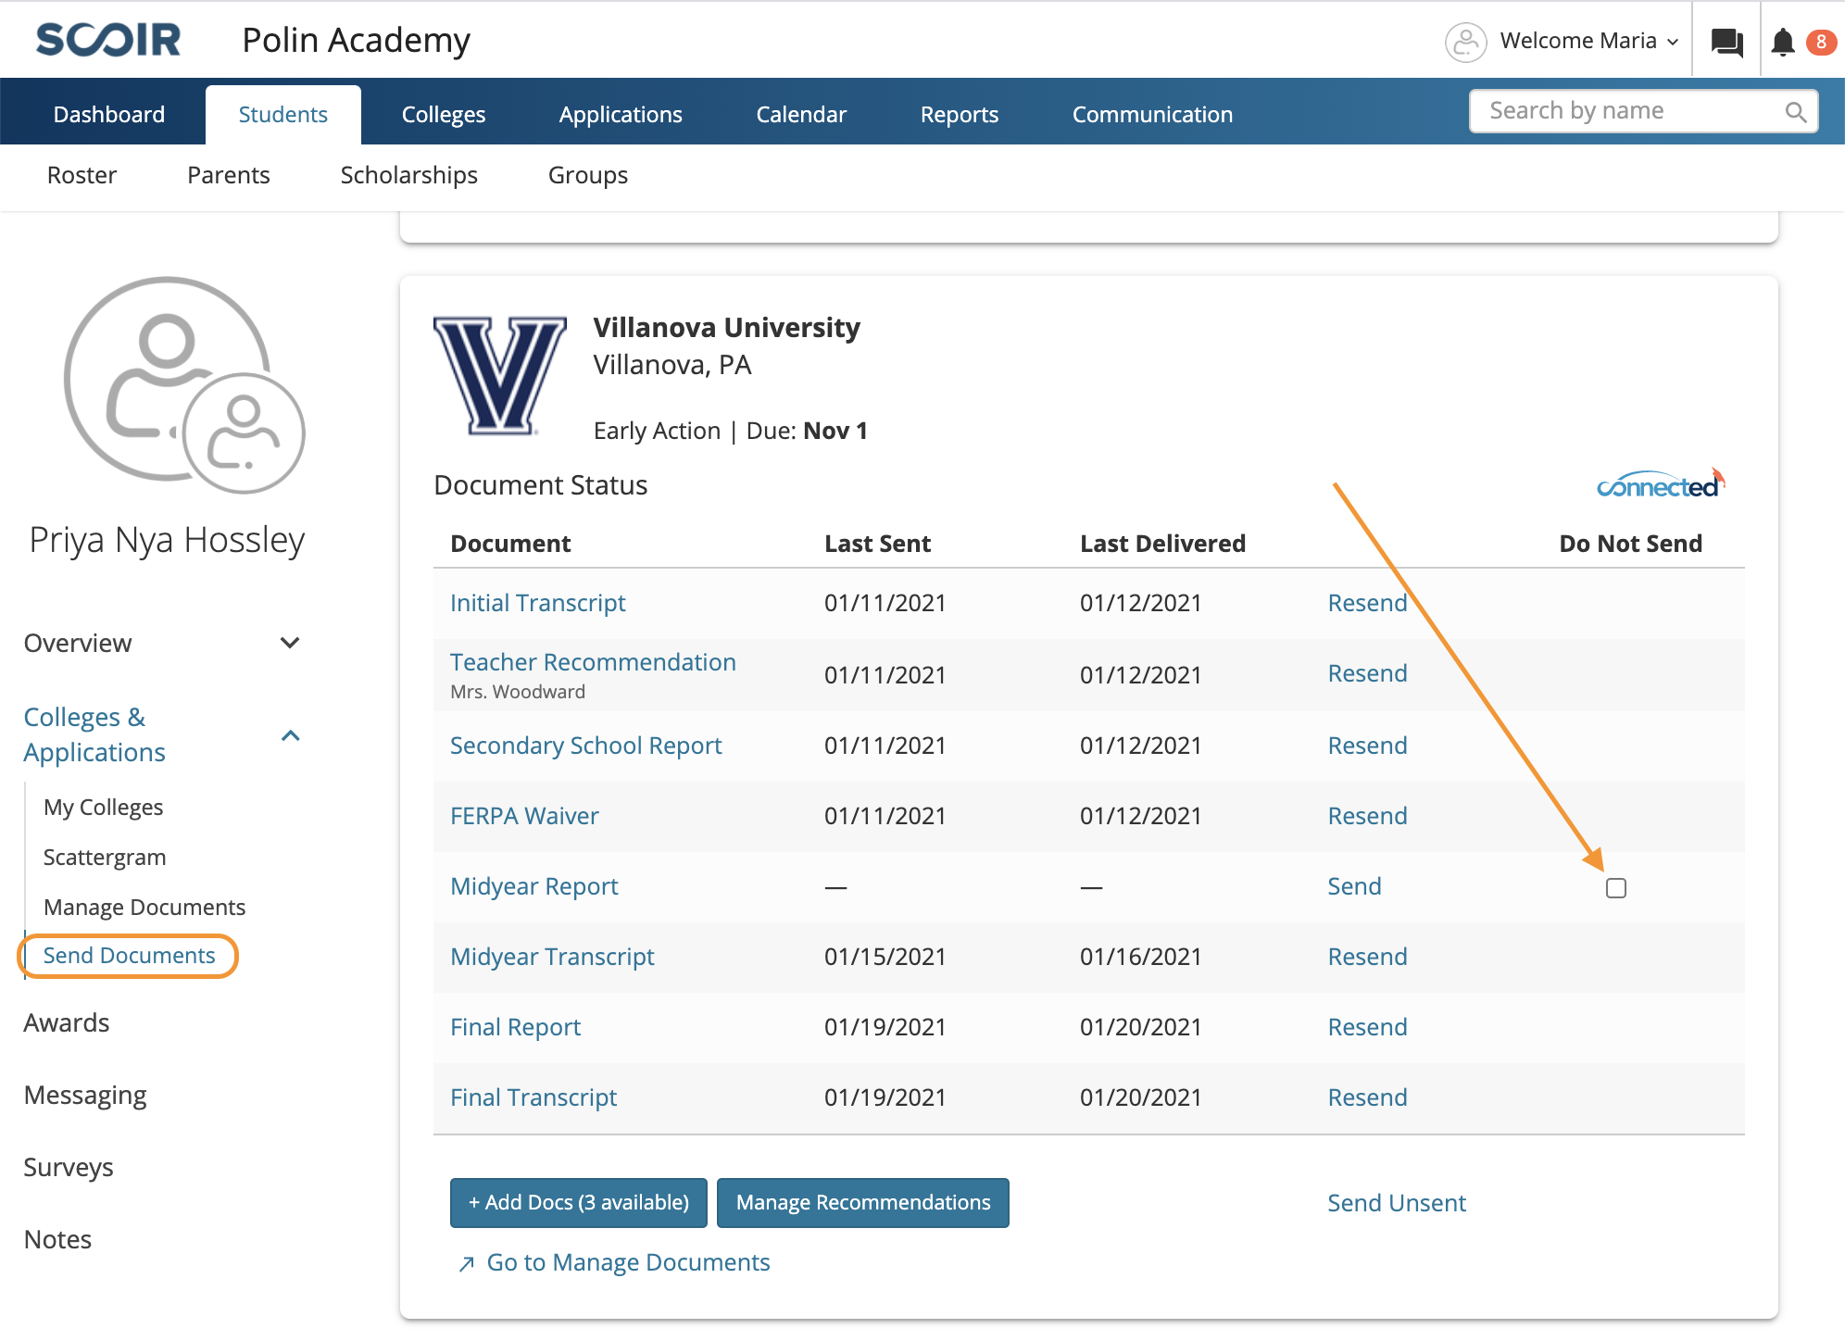
Task: Click the Scoir logo
Action: click(x=108, y=40)
